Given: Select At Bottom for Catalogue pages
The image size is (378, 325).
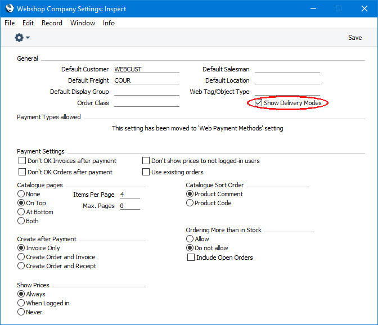Looking at the screenshot, I should pyautogui.click(x=21, y=212).
